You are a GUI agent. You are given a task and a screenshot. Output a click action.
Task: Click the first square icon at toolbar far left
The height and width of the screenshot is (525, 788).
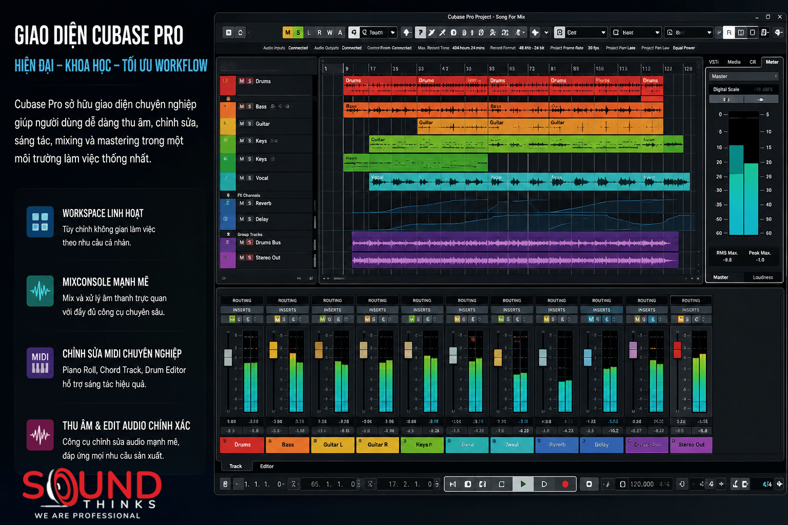click(229, 32)
